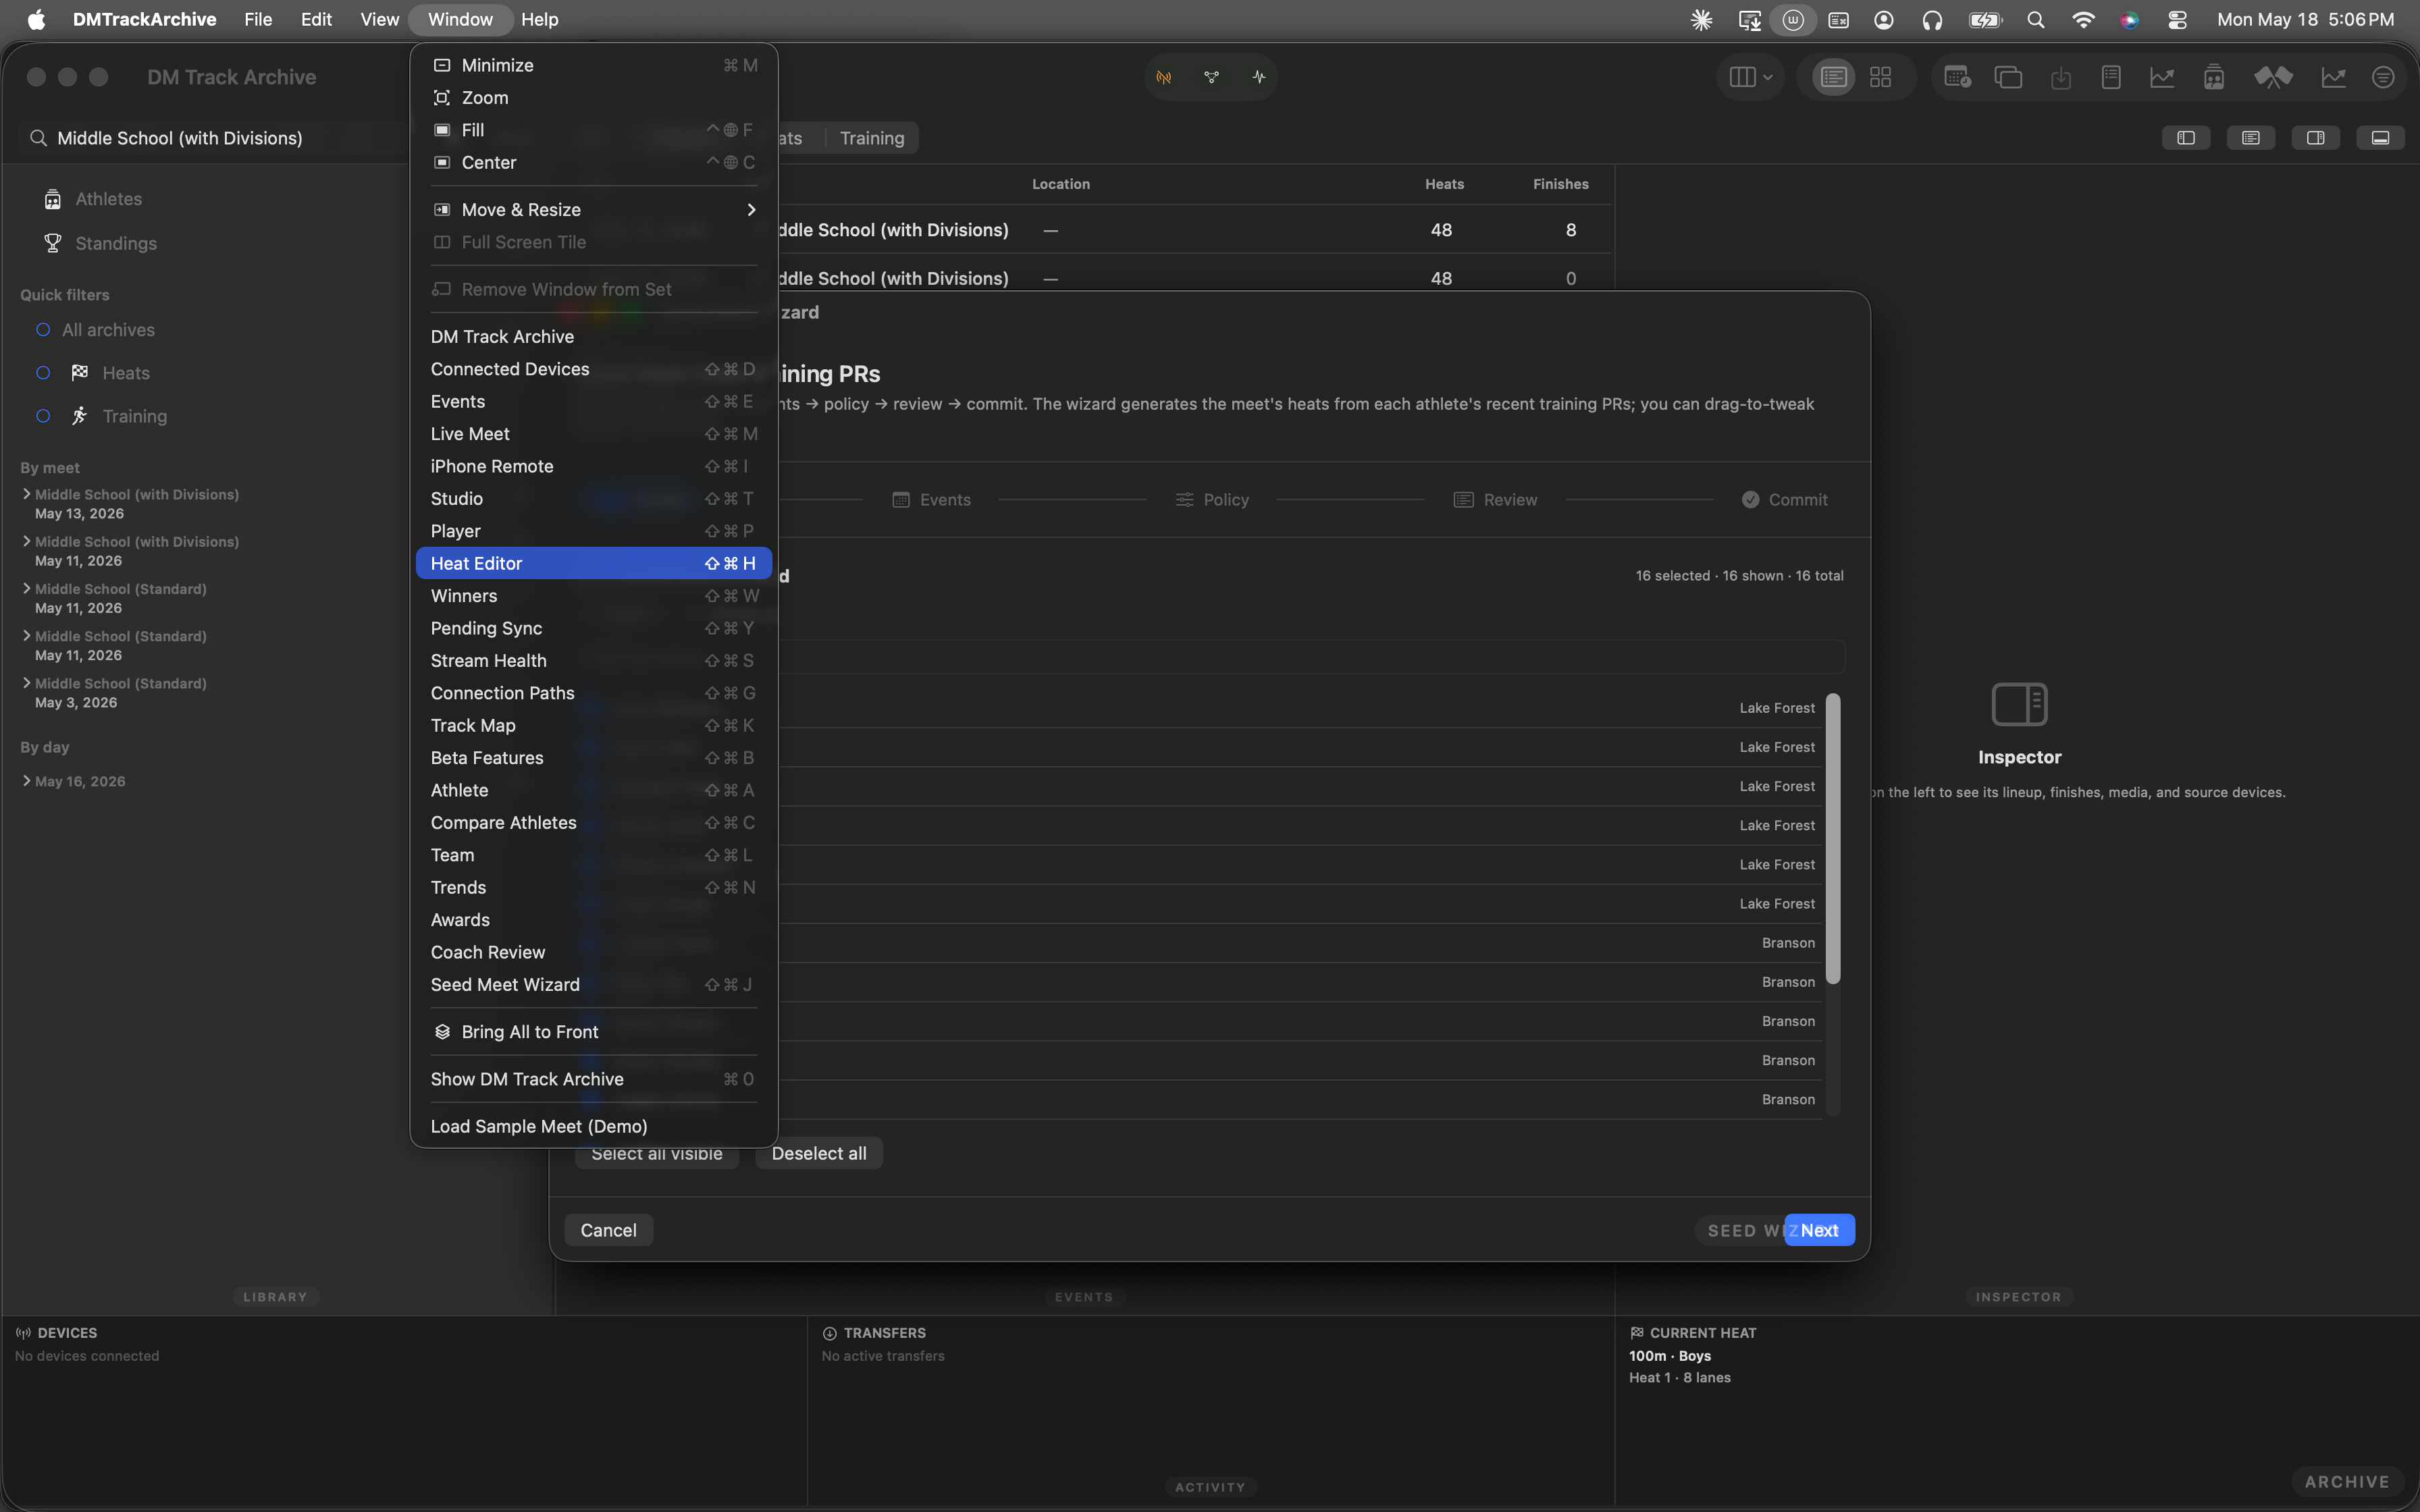2420x1512 pixels.
Task: Select Track Map menu item
Action: (593, 726)
